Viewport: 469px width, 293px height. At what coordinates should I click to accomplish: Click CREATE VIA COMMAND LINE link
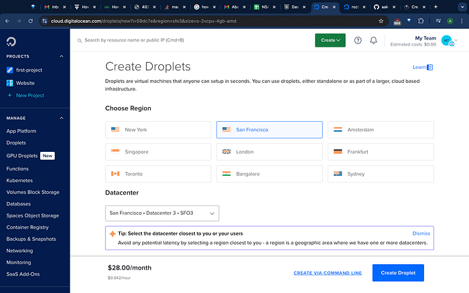[328, 273]
